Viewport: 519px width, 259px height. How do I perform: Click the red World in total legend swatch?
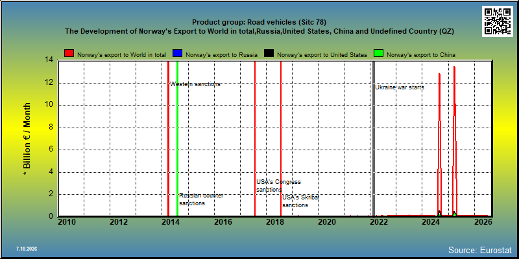69,54
